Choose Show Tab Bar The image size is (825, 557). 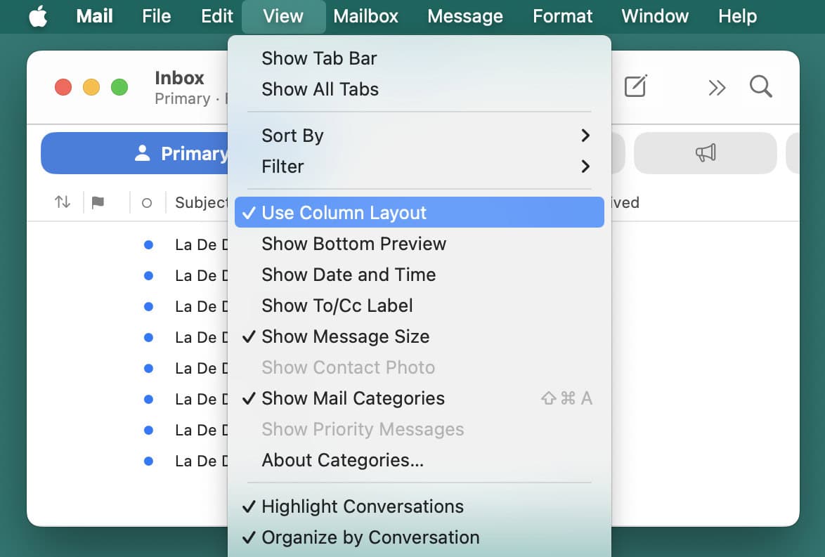pyautogui.click(x=420, y=58)
